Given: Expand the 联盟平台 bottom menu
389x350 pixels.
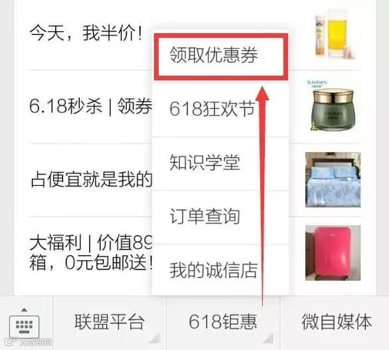Looking at the screenshot, I should 110,322.
